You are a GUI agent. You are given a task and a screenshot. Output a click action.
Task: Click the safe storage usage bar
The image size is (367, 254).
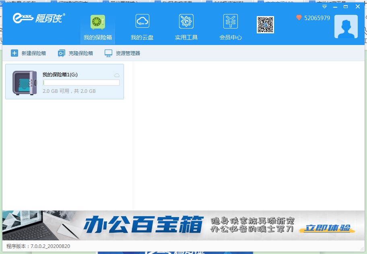(81, 82)
